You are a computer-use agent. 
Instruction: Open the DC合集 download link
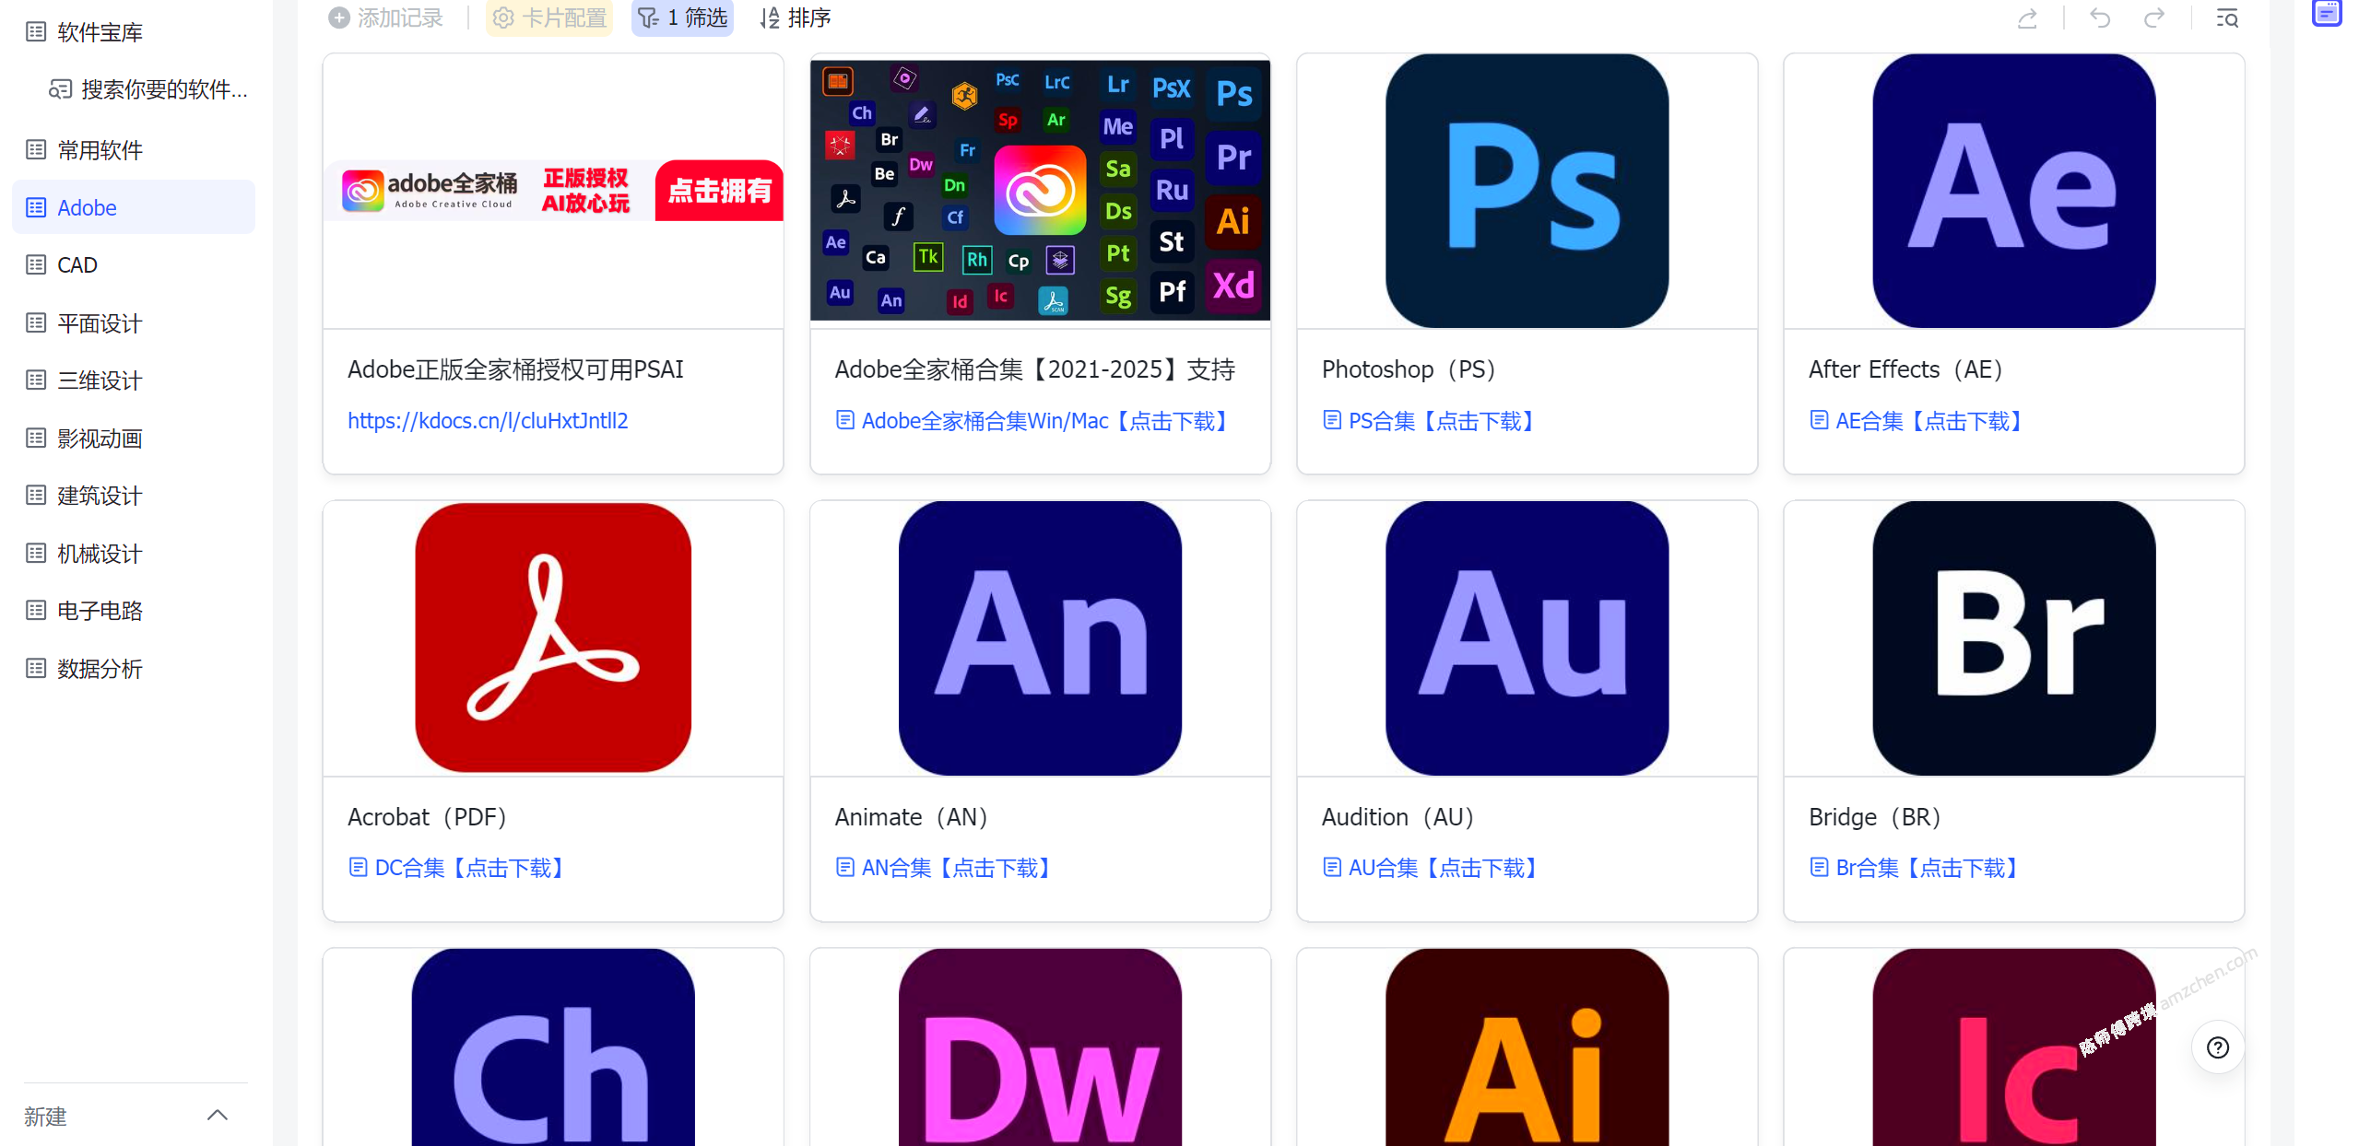pos(459,868)
